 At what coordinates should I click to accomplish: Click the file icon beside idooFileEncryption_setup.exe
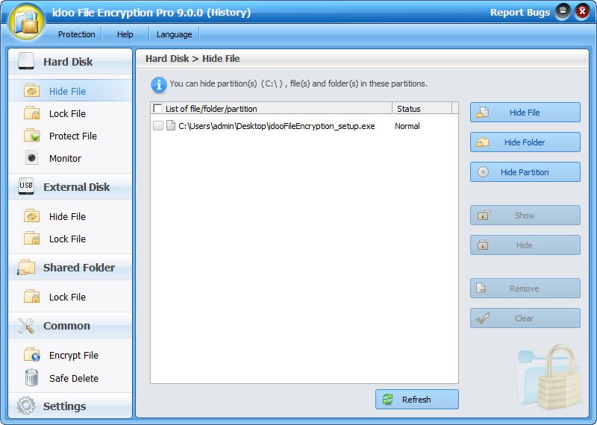click(x=171, y=125)
